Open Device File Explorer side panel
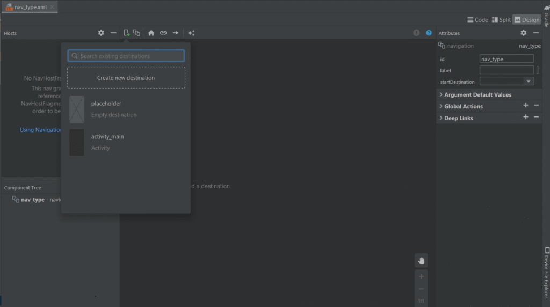 pyautogui.click(x=546, y=273)
